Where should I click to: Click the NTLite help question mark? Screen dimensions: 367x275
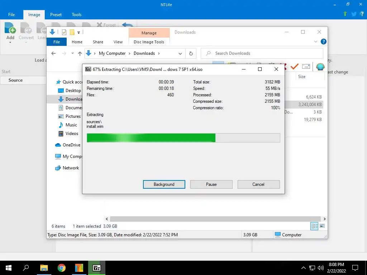click(x=362, y=14)
